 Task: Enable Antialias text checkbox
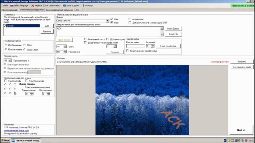pyautogui.click(x=130, y=19)
